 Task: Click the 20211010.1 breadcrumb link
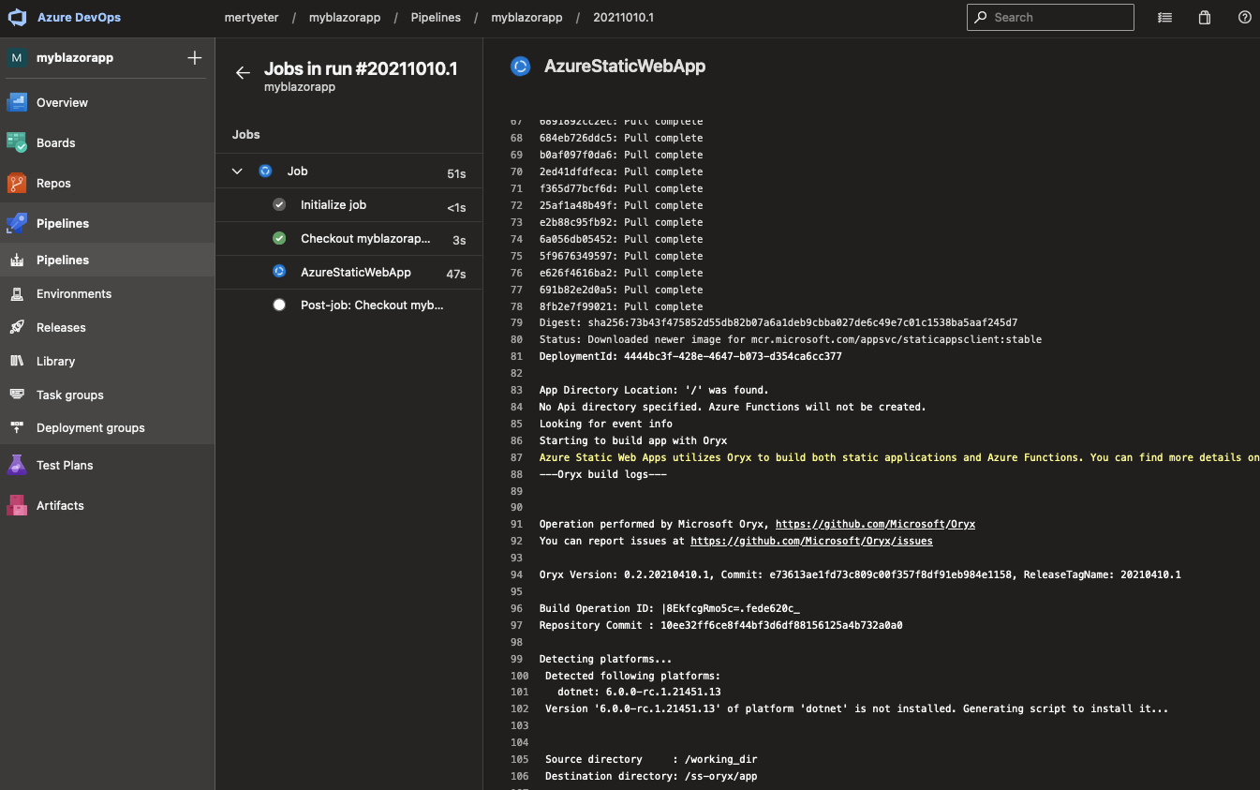click(623, 18)
